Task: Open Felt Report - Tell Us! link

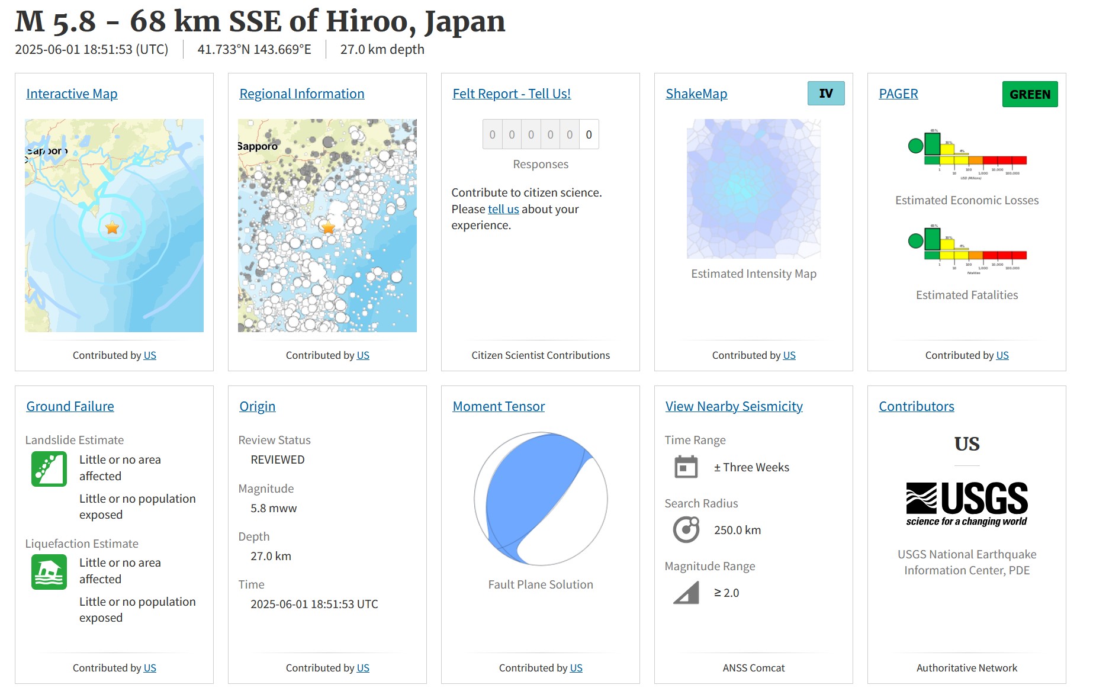Action: (x=511, y=94)
